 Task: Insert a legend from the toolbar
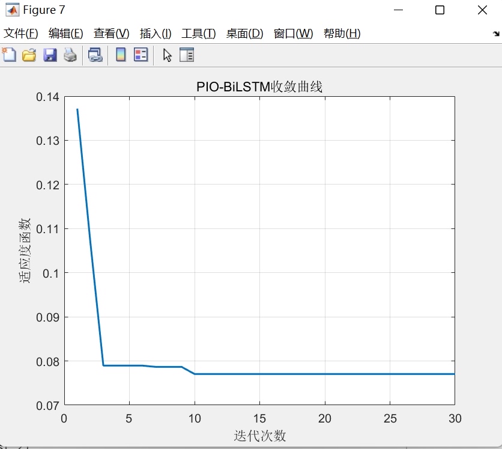(x=141, y=55)
